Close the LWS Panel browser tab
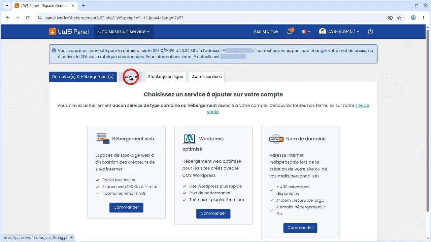Viewport: 431px width, 242px height. (x=73, y=6)
